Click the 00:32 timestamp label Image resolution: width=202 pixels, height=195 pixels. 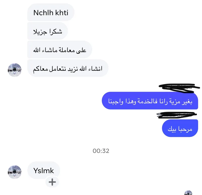click(101, 151)
